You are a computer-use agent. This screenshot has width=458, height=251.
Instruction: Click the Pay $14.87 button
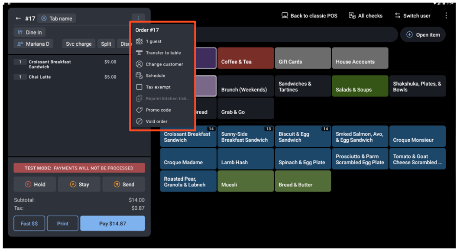point(112,223)
